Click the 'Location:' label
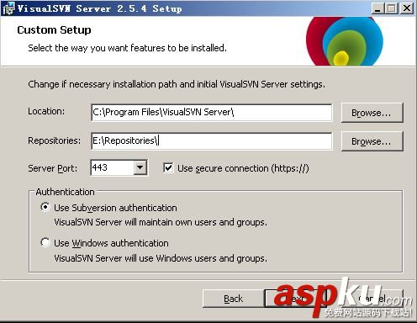Image resolution: width=417 pixels, height=323 pixels. (x=46, y=111)
